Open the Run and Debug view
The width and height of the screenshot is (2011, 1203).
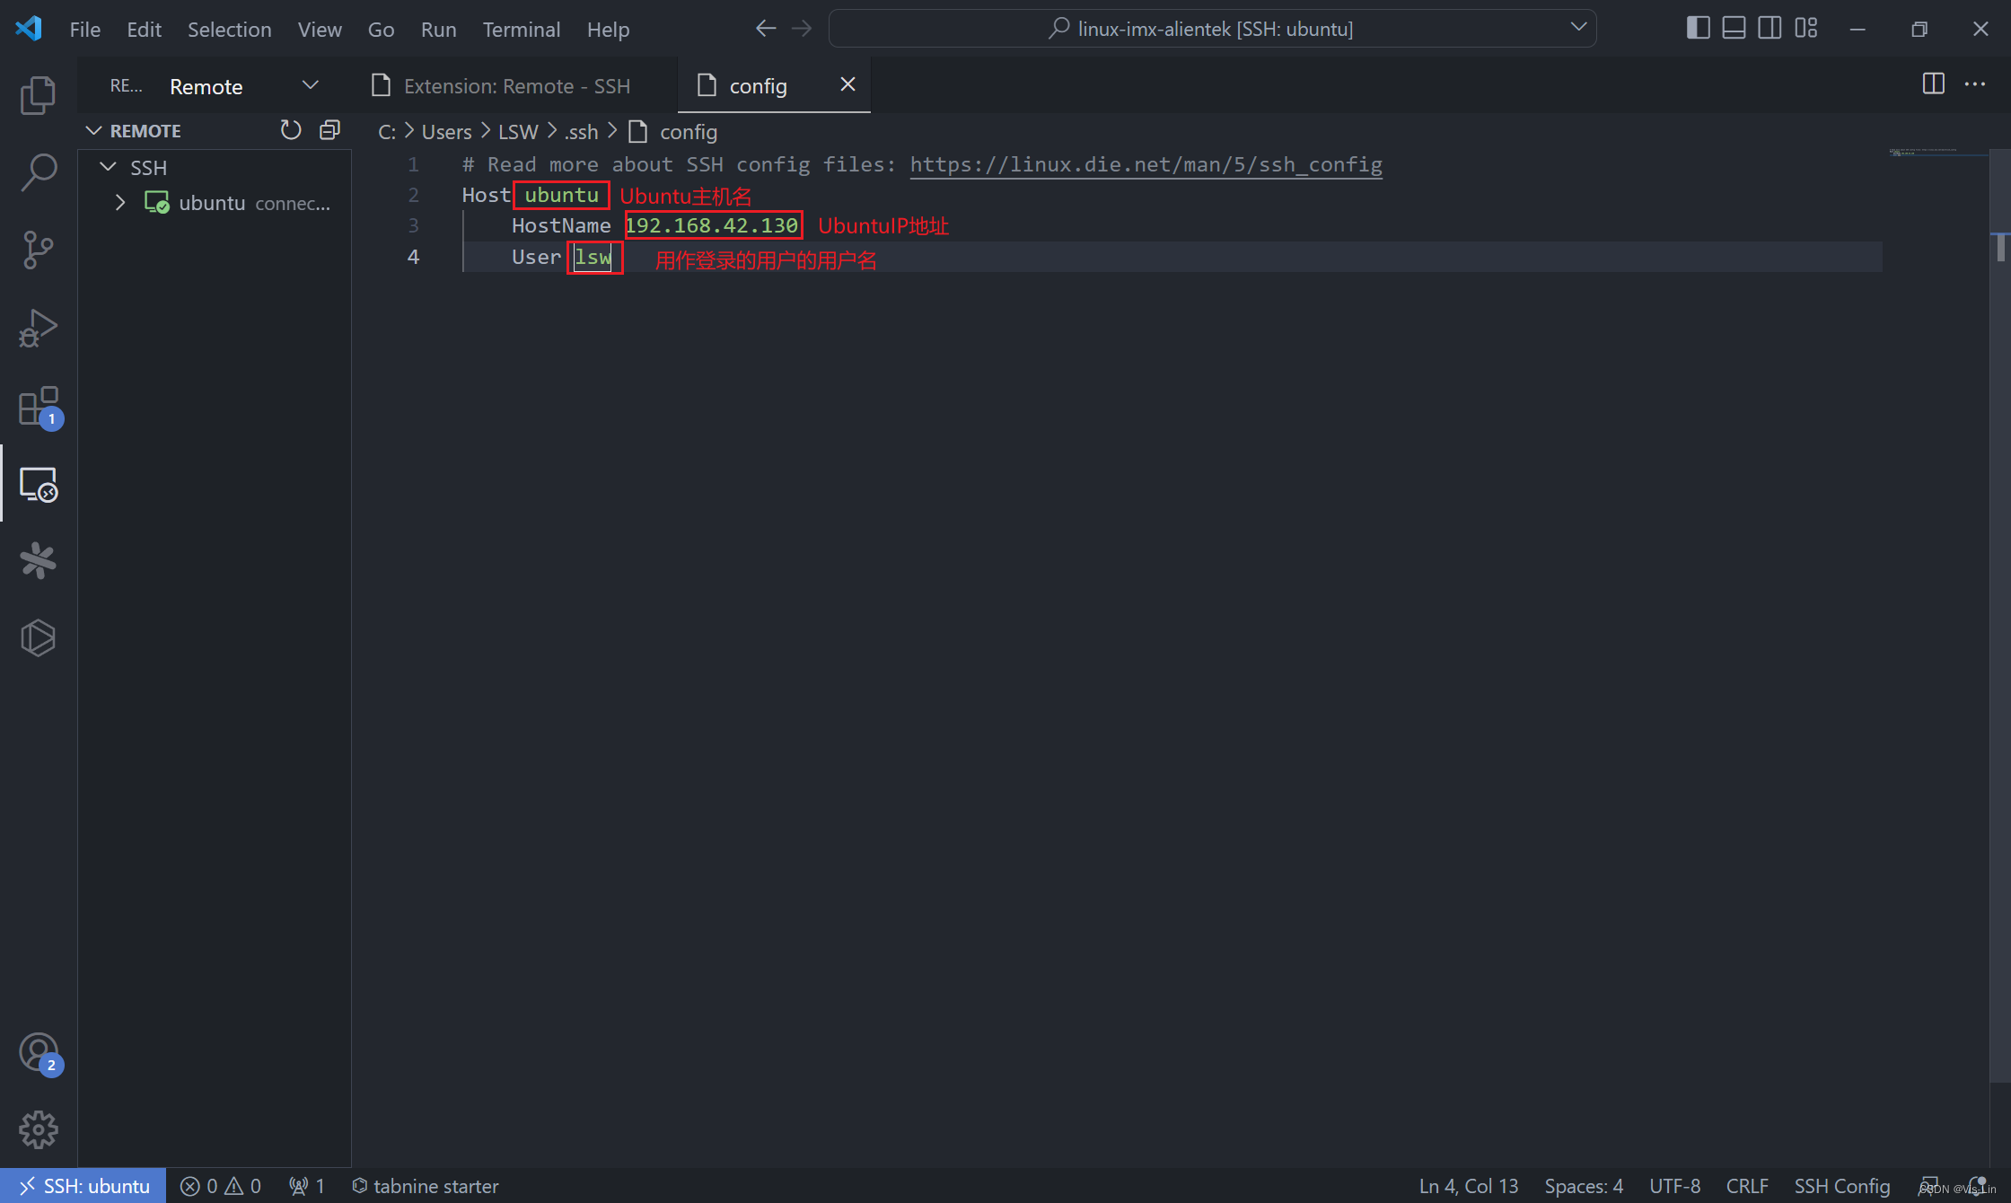(x=38, y=328)
